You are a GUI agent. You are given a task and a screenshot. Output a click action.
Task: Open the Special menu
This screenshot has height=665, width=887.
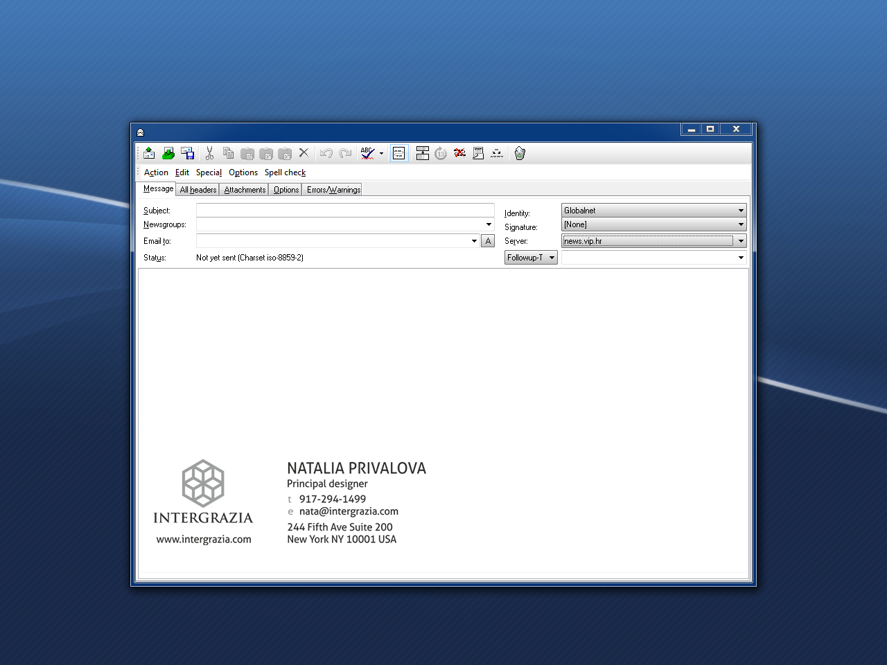click(209, 172)
